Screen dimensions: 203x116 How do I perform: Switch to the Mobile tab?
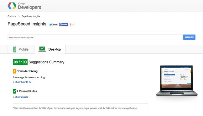tap(21, 49)
